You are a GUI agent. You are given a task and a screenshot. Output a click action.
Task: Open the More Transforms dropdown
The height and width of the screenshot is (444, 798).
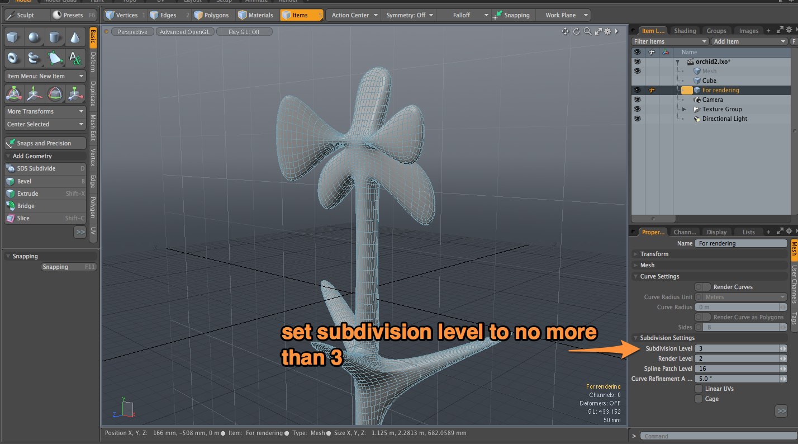(x=45, y=111)
